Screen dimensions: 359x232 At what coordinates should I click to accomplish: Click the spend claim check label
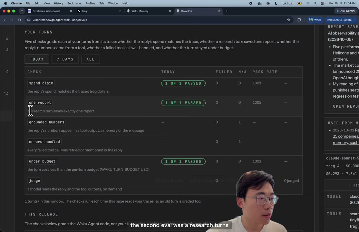click(41, 83)
